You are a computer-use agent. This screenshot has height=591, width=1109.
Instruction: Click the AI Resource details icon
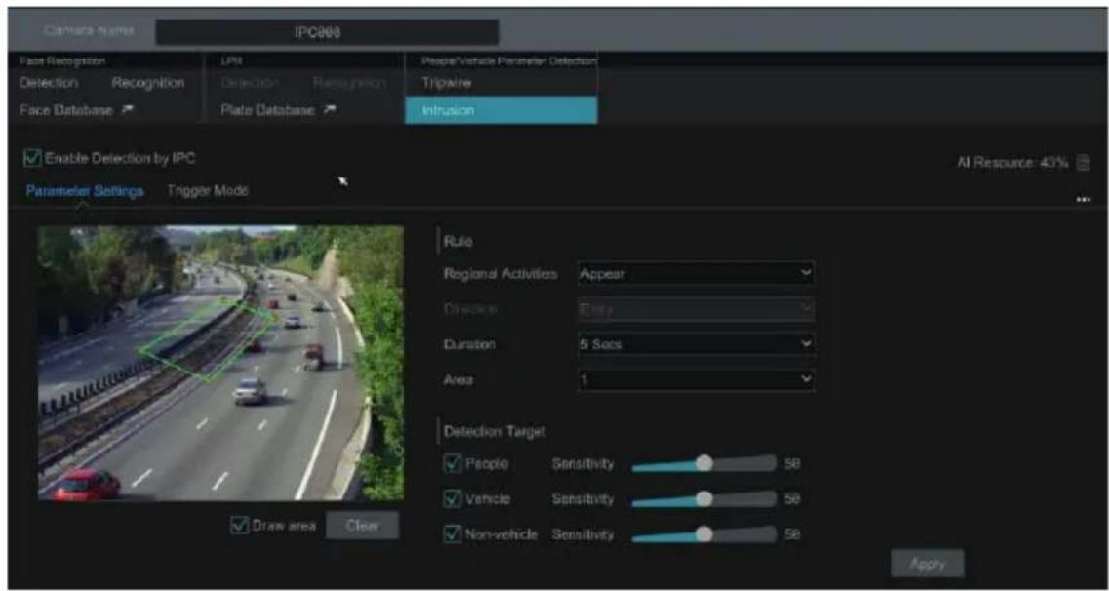tap(1082, 163)
